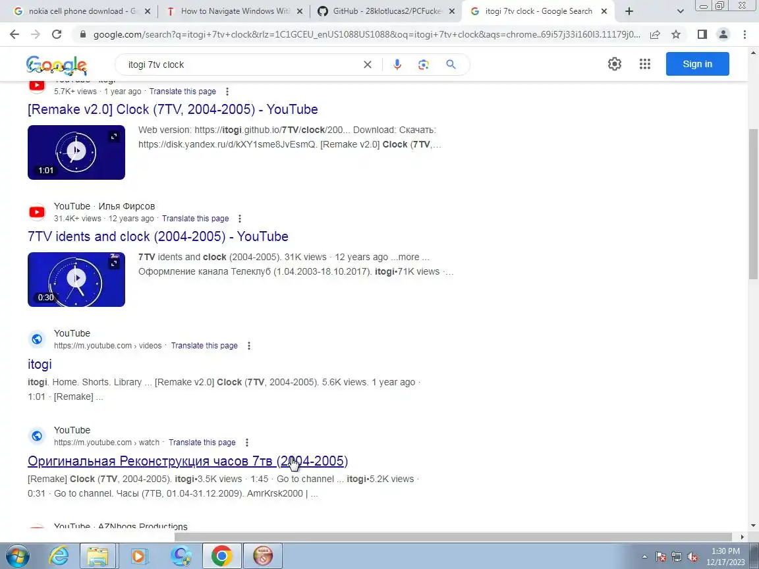Play the 1:01 Remake clock video thumbnail
Screen dimensions: 759x569
[x=76, y=152]
